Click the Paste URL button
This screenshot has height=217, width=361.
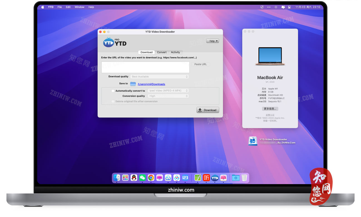[x=201, y=64]
